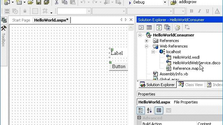Image resolution: width=223 pixels, height=125 pixels.
Task: Click the Find in Files icon beside addlogrow
Action: (174, 2)
